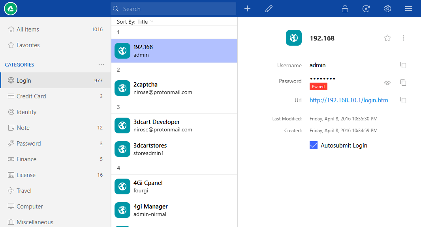Viewport: 421px width, 227px height.
Task: Select the Travel category
Action: (55, 191)
